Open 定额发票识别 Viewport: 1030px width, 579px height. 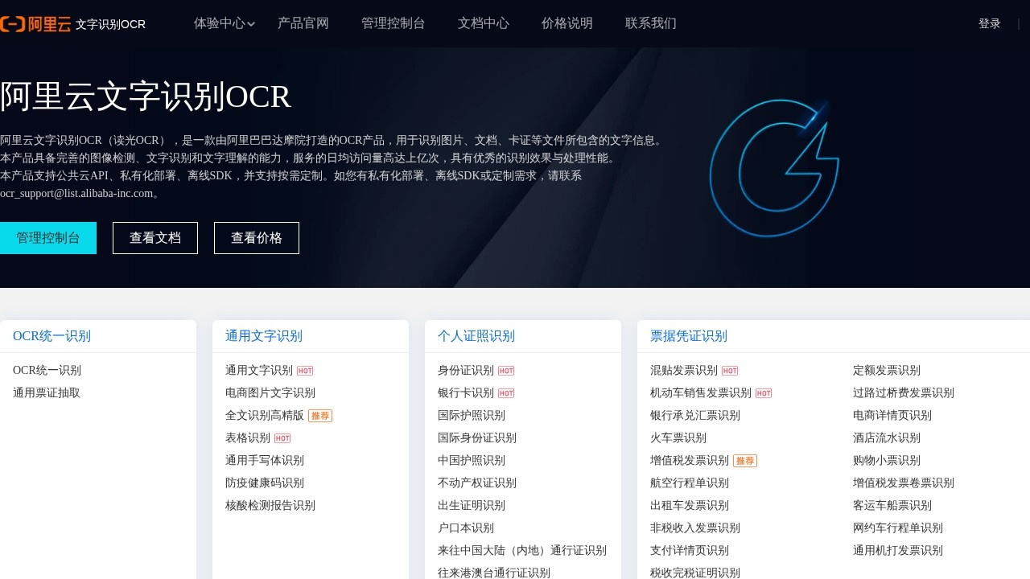tap(887, 371)
